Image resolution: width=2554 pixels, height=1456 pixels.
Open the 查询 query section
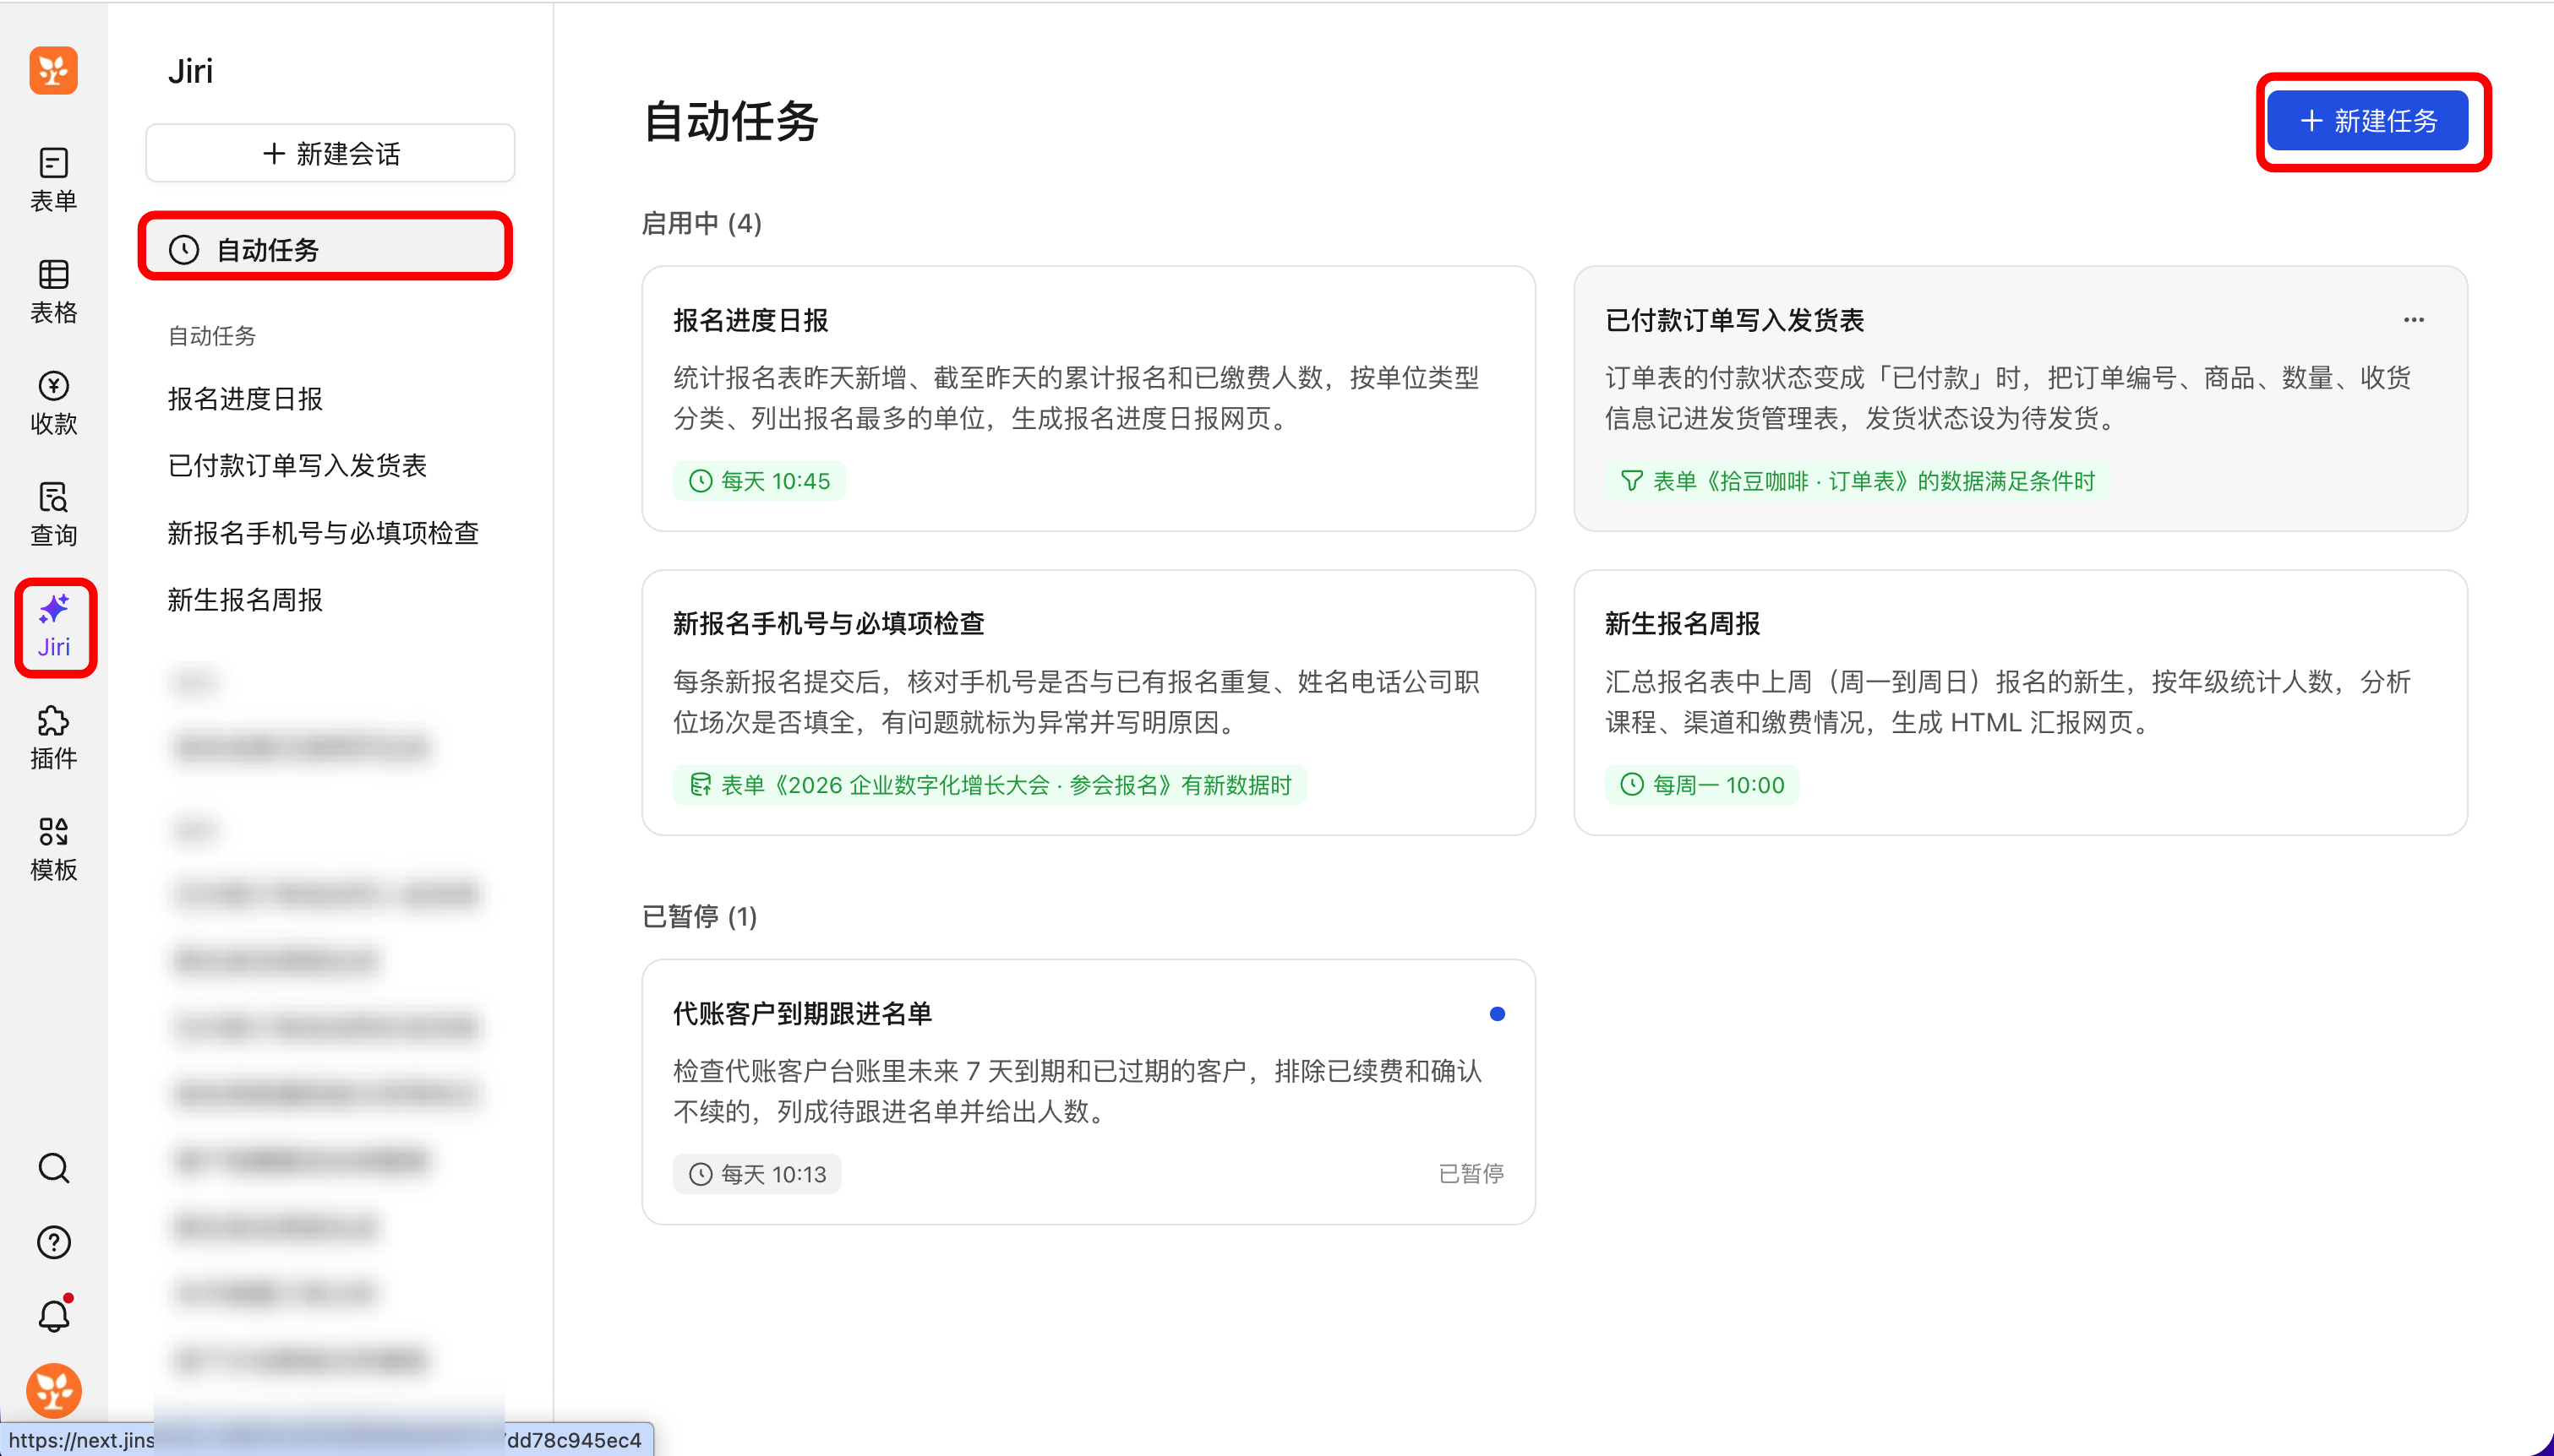click(54, 514)
